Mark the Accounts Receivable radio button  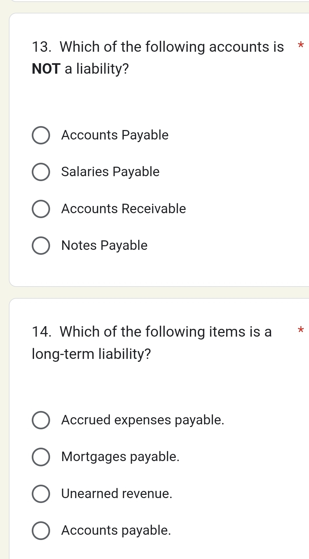(x=41, y=209)
